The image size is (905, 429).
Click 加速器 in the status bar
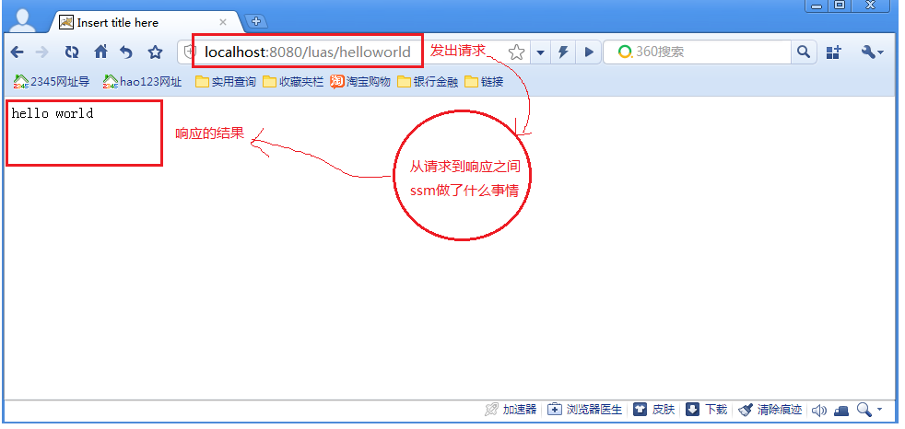coord(511,410)
